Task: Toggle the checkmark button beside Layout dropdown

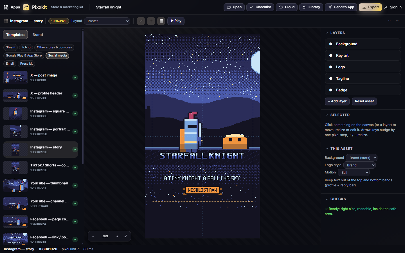Action: 141,21
